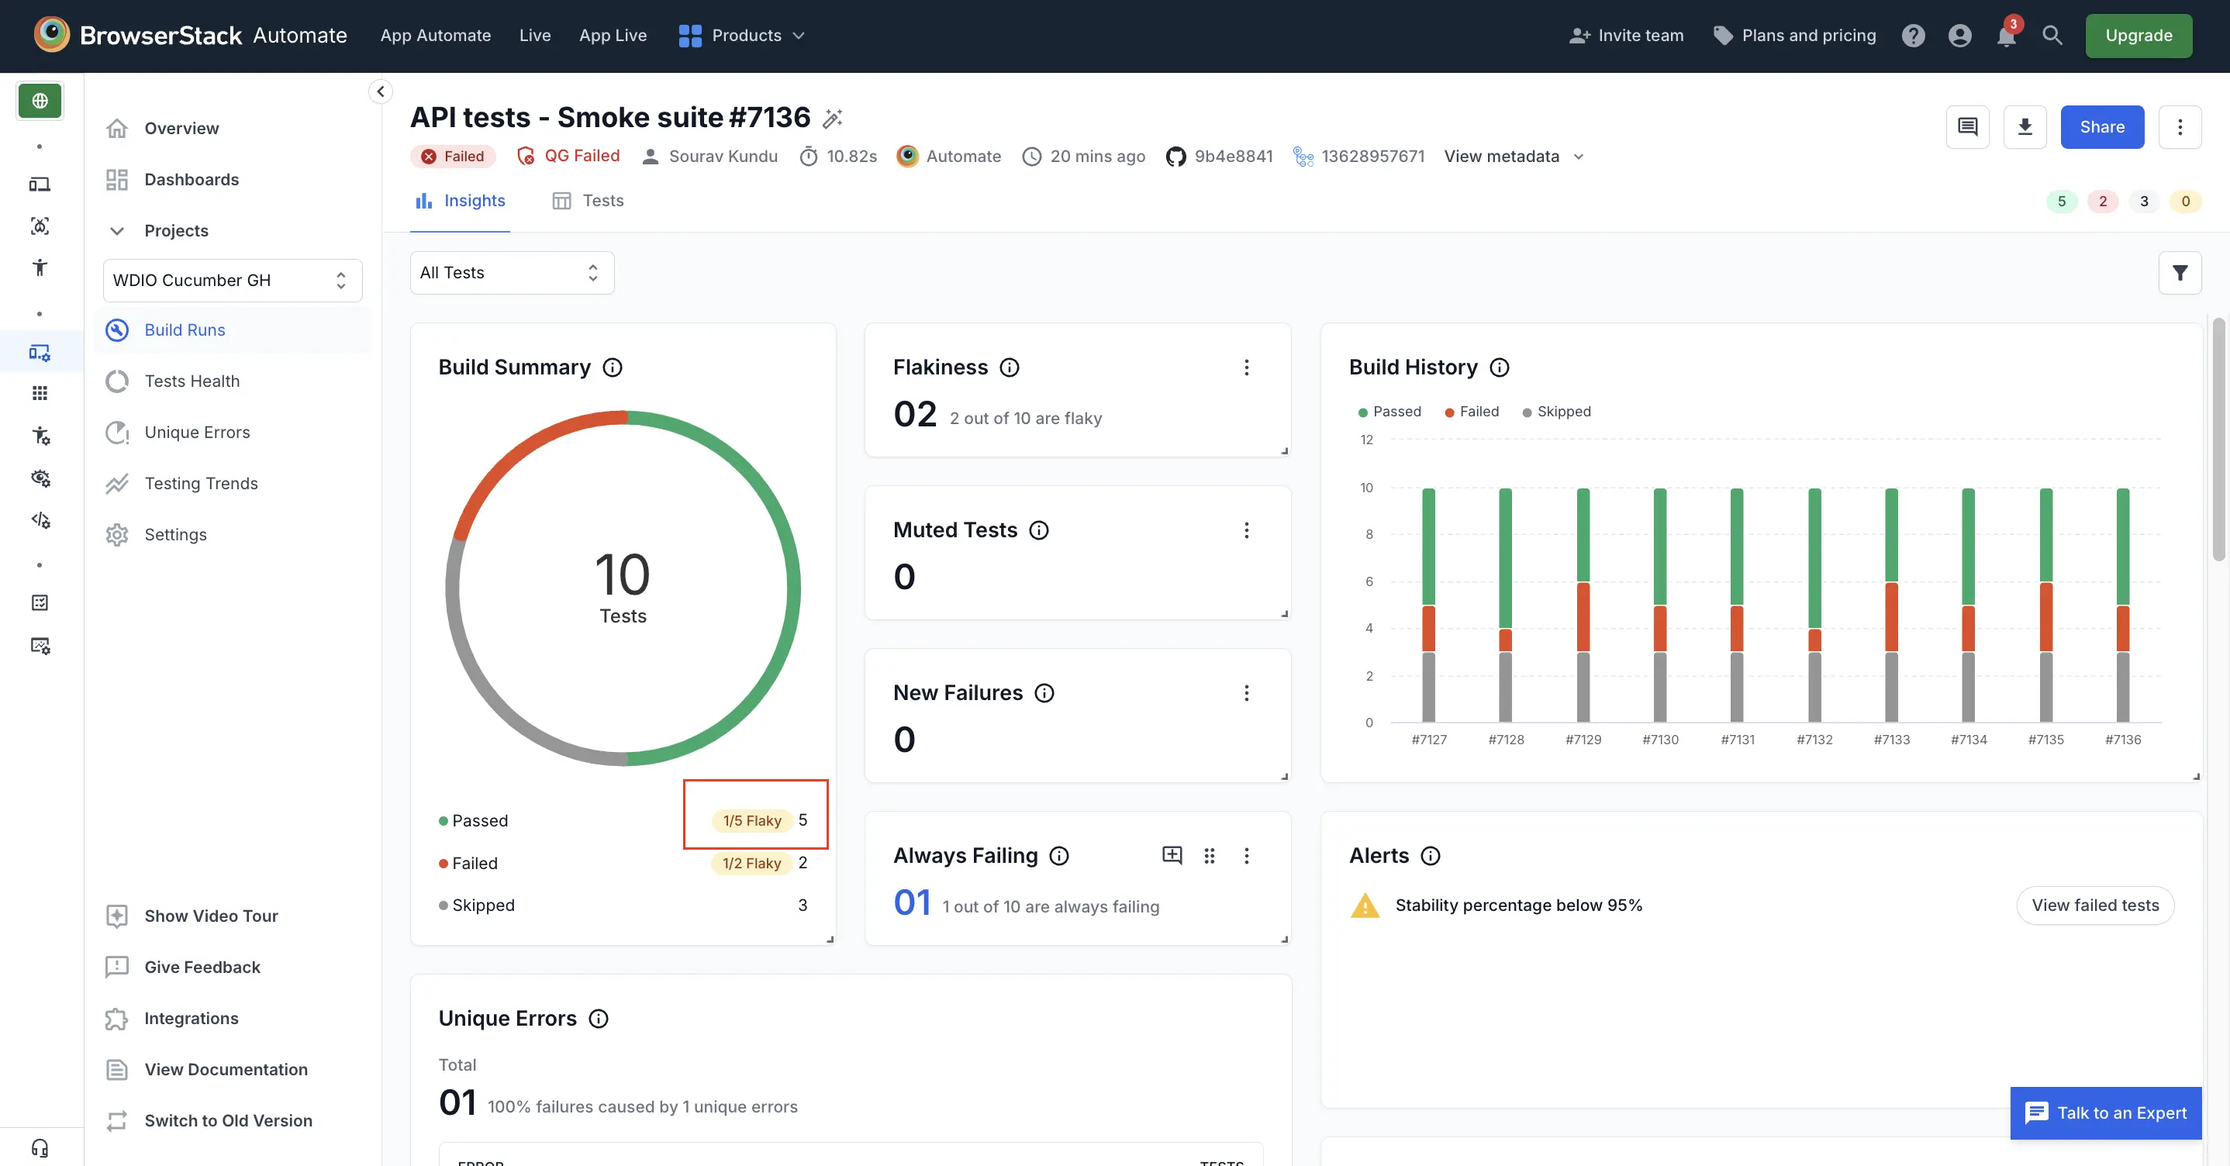Open the session comments panel
The image size is (2230, 1166).
pos(1968,127)
